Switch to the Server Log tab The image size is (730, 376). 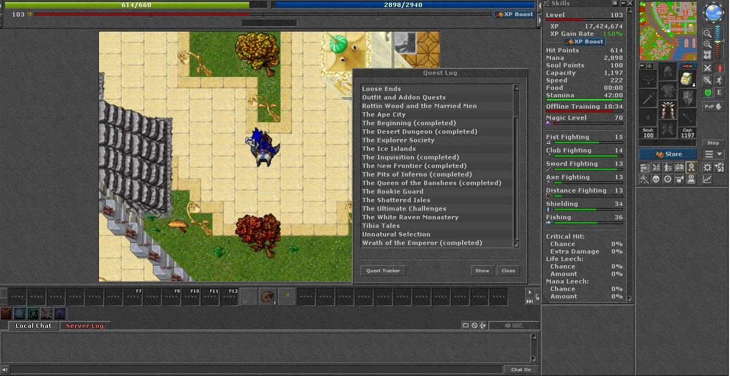click(84, 326)
